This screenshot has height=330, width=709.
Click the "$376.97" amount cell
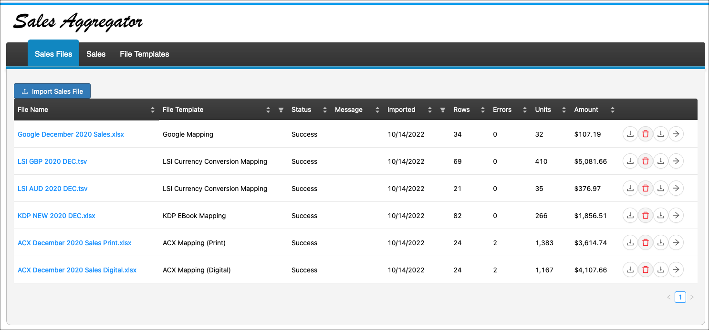pyautogui.click(x=588, y=189)
